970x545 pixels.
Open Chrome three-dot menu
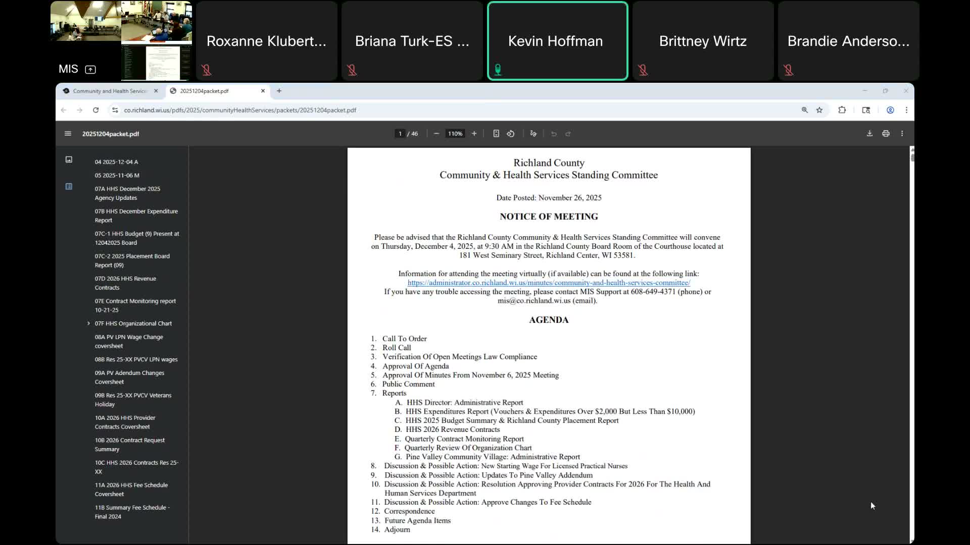906,110
